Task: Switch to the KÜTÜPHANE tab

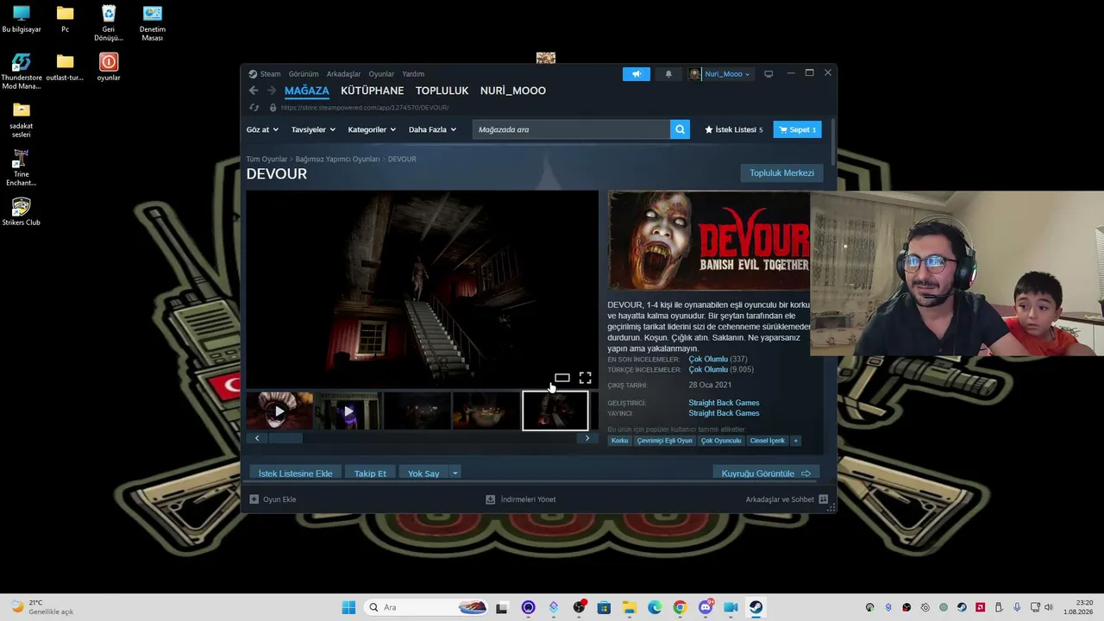Action: [x=373, y=91]
